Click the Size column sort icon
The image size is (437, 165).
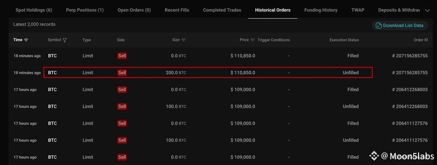click(184, 40)
